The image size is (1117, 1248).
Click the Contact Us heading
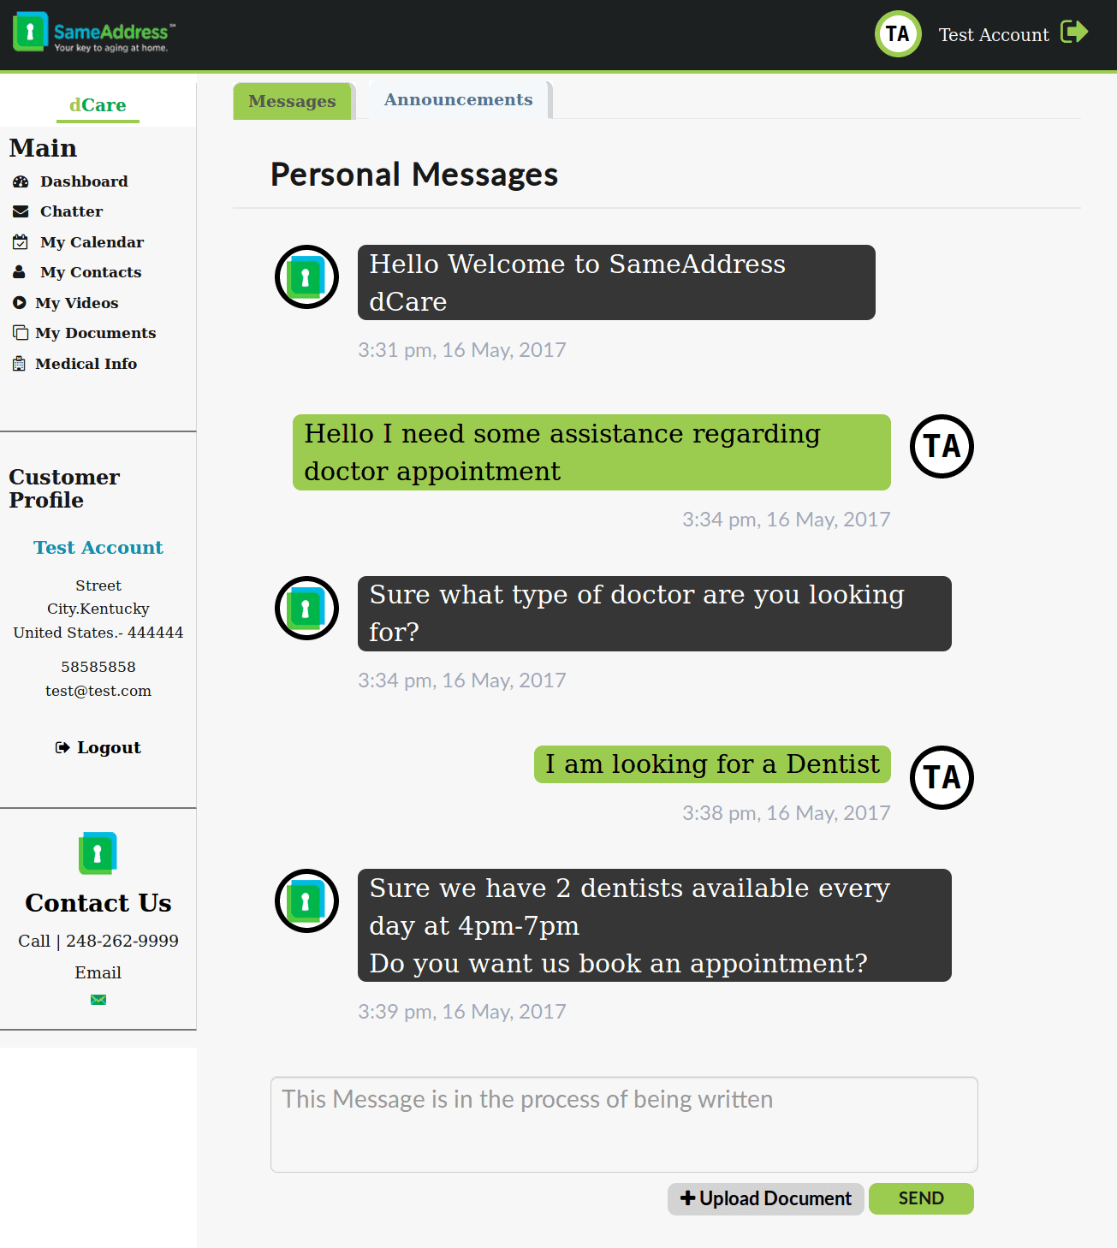tap(98, 903)
